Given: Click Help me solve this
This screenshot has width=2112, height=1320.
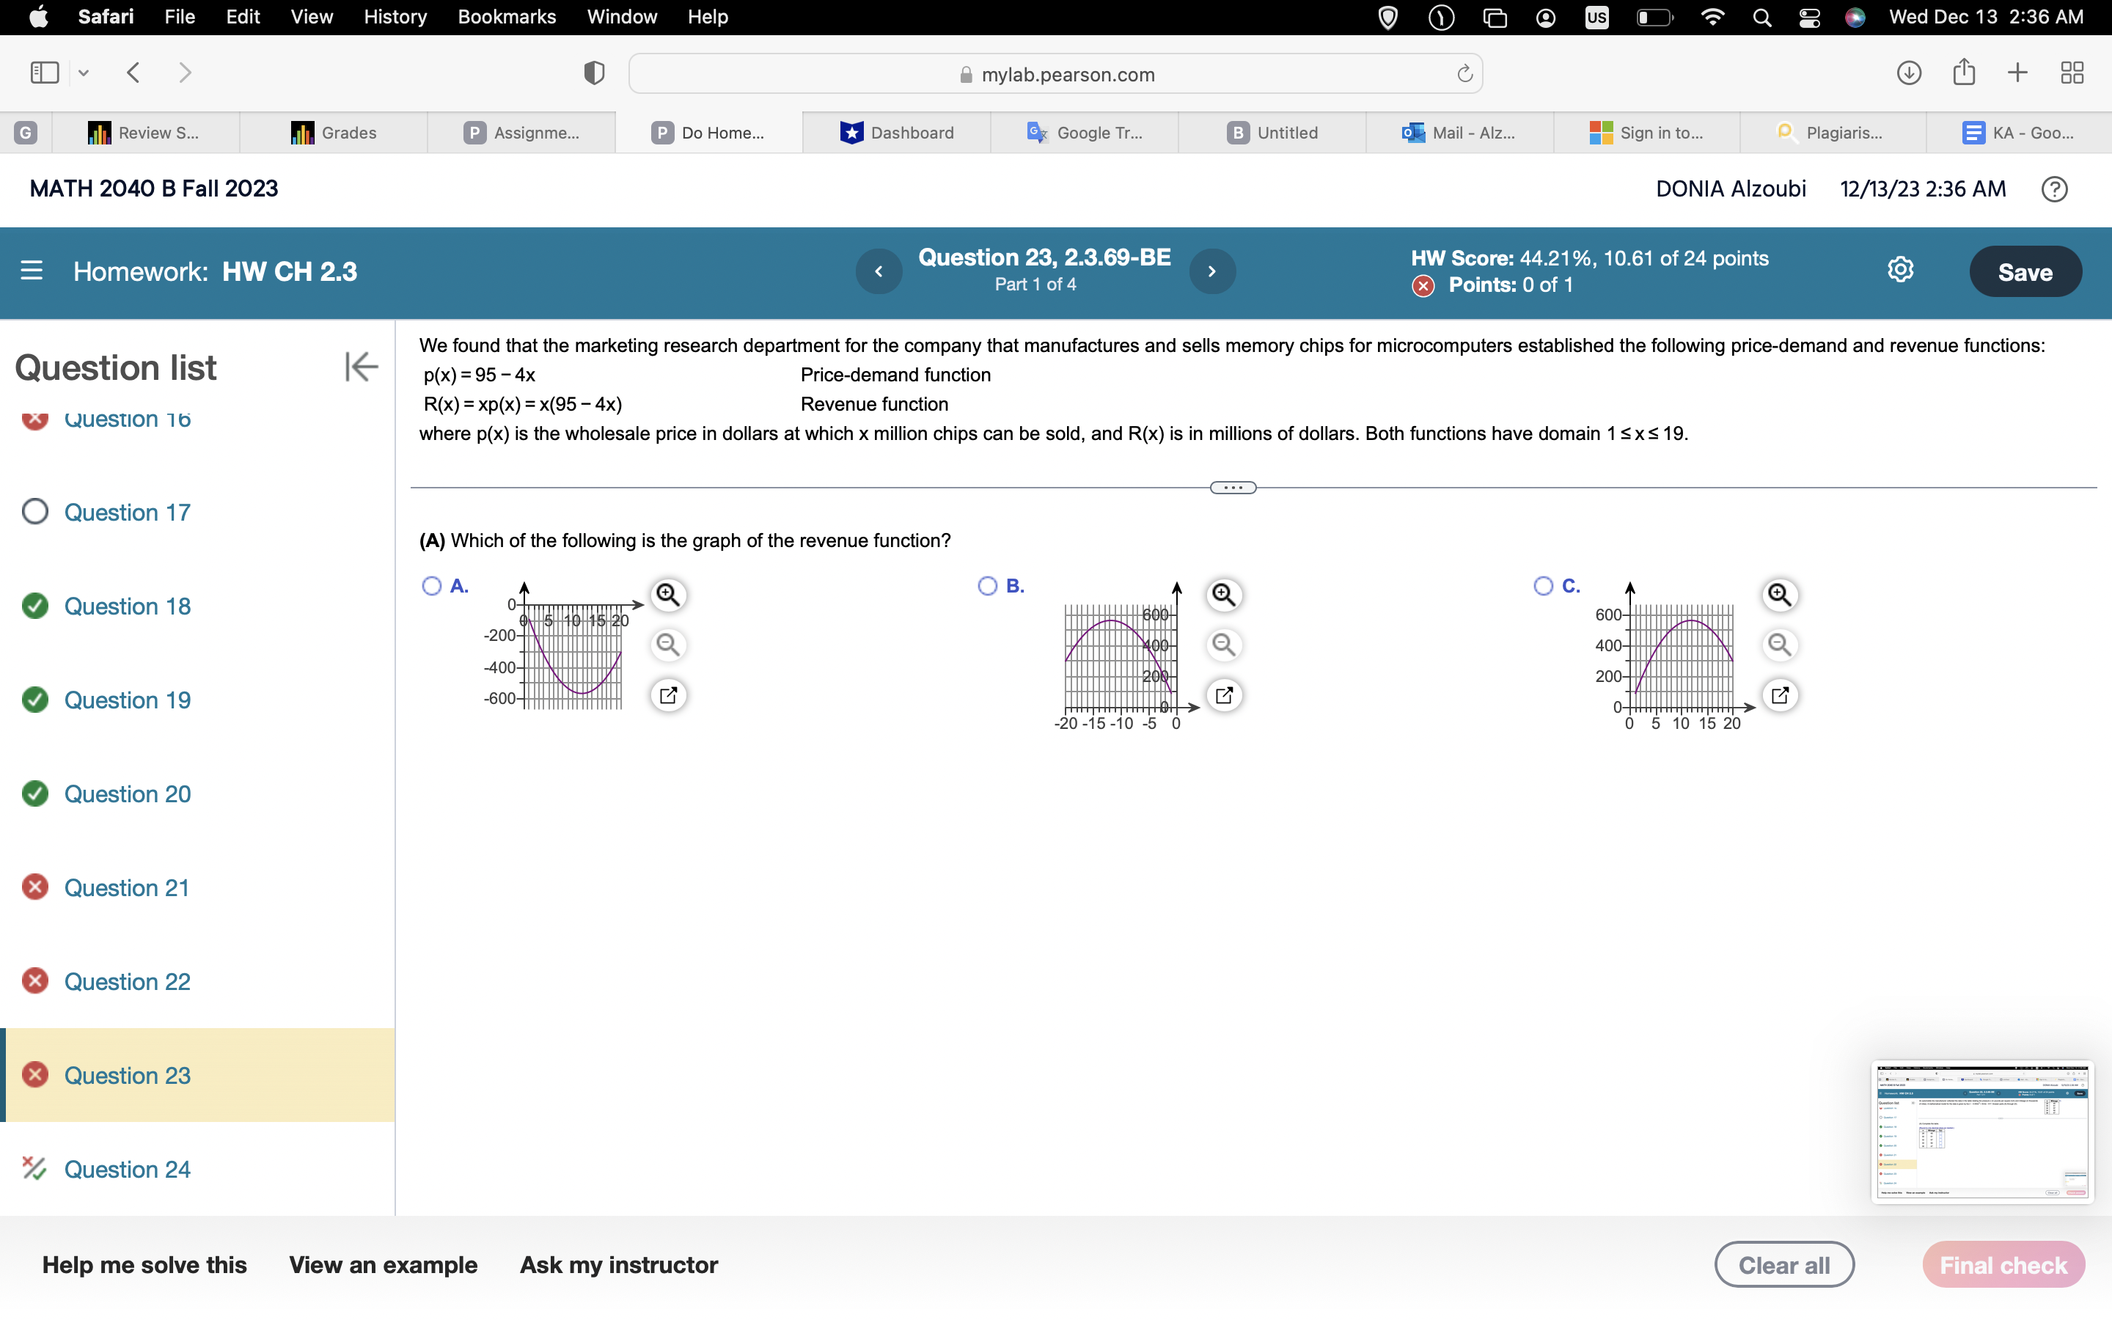Looking at the screenshot, I should click(145, 1265).
